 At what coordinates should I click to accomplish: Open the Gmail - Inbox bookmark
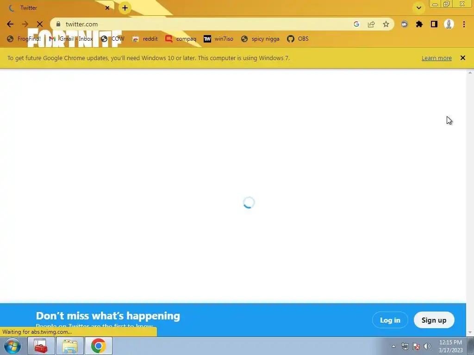tap(71, 39)
